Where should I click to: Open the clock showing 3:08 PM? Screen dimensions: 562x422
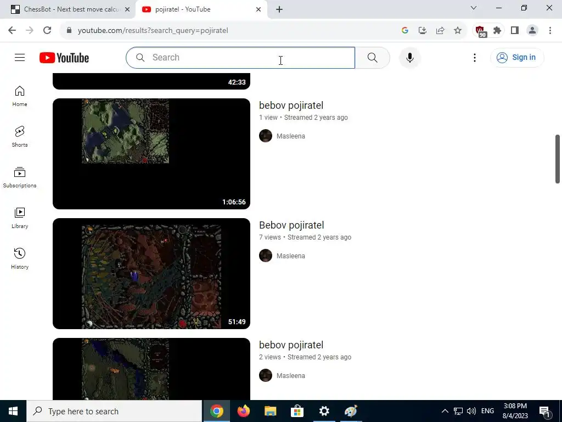coord(515,411)
